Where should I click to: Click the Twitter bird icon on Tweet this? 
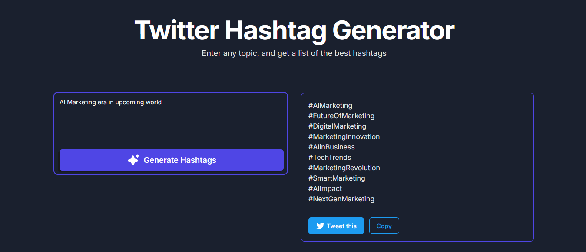coord(320,226)
